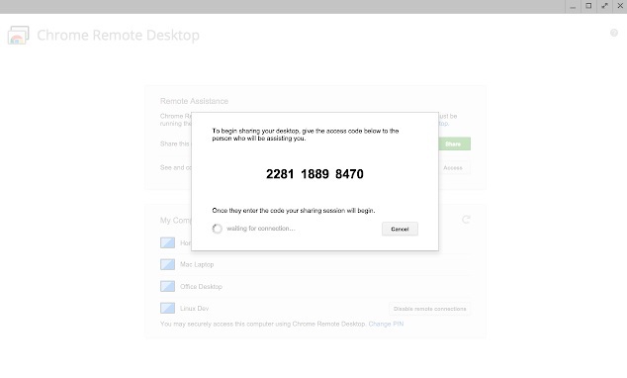Click the Access button
The image size is (627, 378).
coord(453,167)
